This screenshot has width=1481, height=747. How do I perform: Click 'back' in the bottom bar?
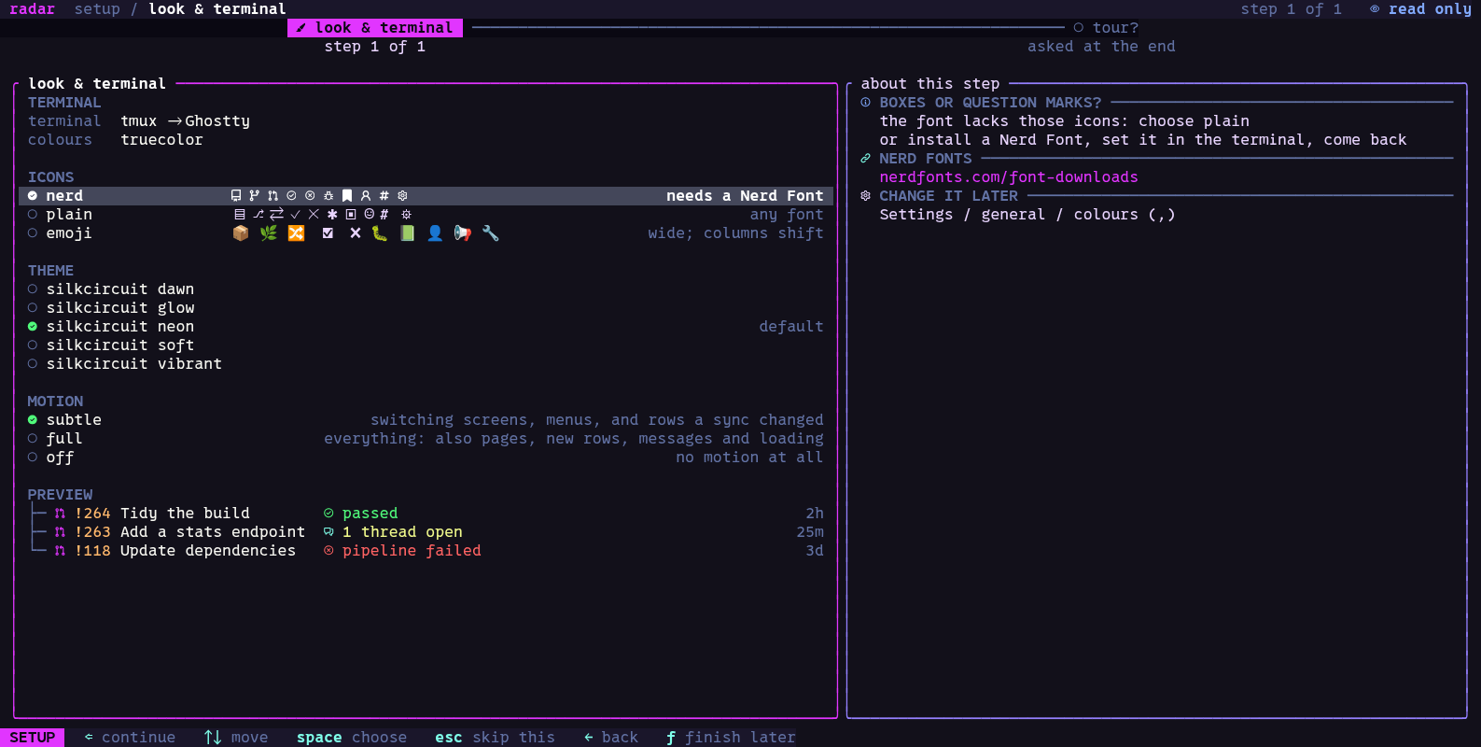pyautogui.click(x=620, y=738)
